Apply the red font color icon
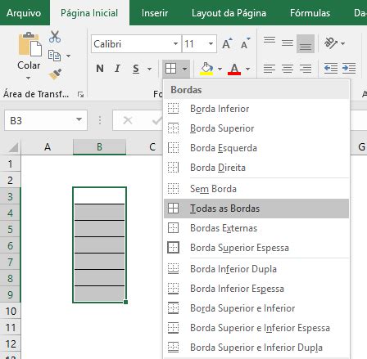367x359 pixels. tap(234, 69)
